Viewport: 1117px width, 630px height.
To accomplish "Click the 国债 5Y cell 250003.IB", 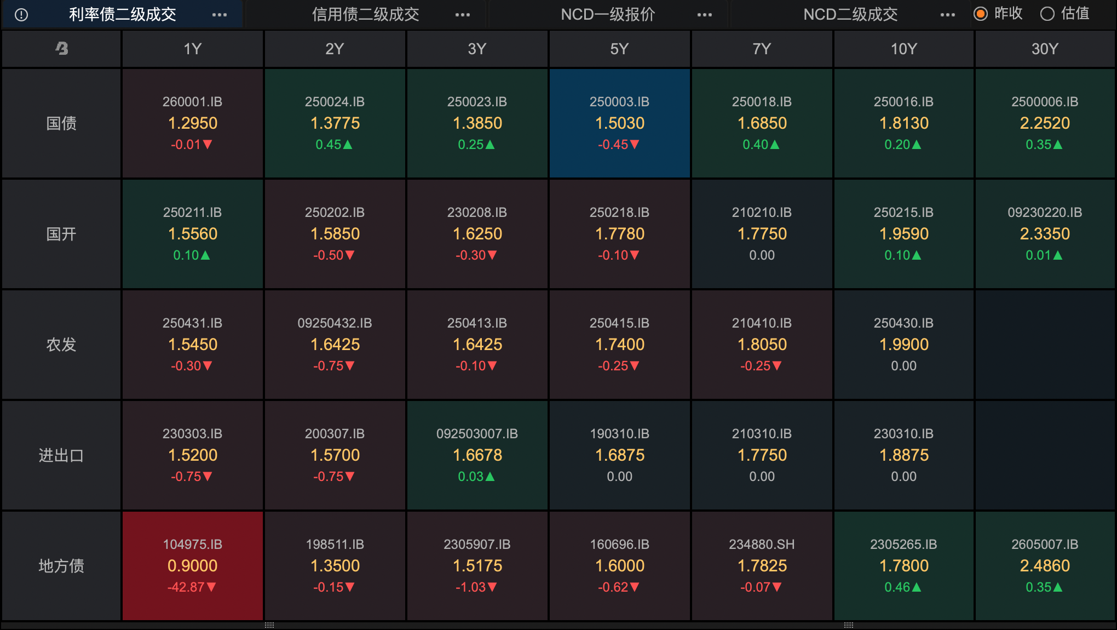I will point(619,123).
